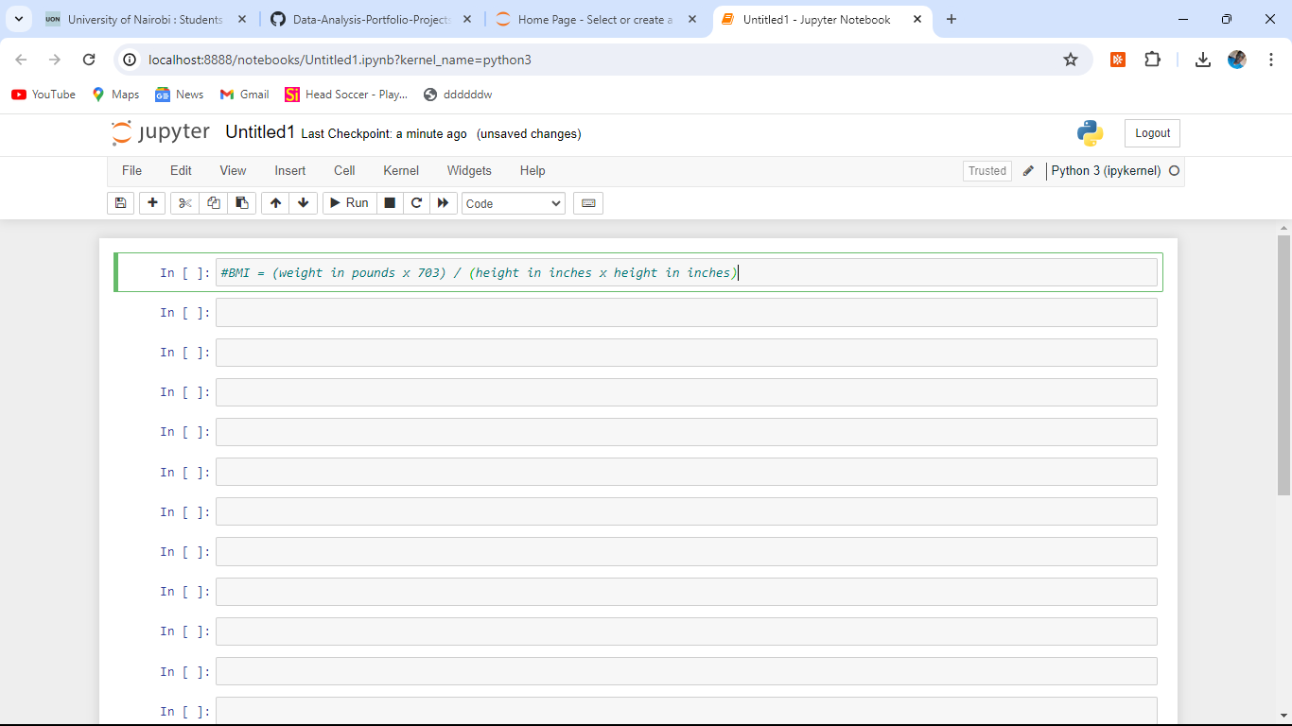Open the ddddddw bookmark
1292x726 pixels.
(458, 95)
